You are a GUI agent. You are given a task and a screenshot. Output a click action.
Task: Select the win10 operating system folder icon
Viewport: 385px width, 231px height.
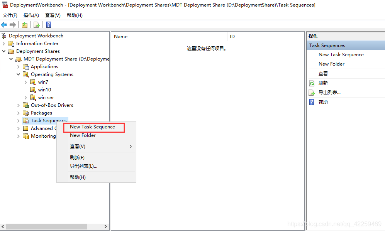pos(33,90)
